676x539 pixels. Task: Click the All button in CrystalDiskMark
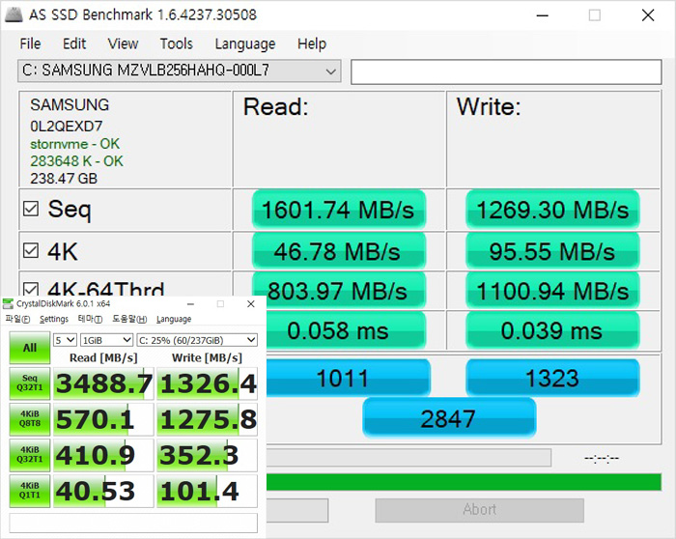click(x=30, y=348)
